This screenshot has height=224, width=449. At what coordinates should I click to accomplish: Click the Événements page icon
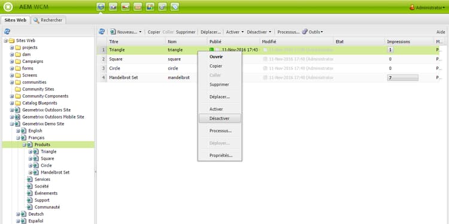coord(30,193)
